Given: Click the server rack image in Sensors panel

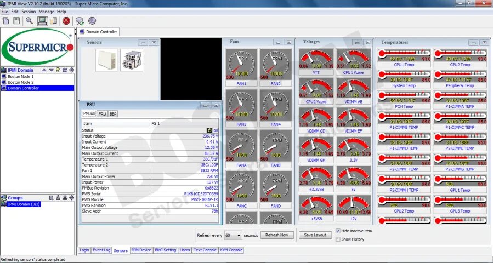Looking at the screenshot, I should pyautogui.click(x=132, y=60).
